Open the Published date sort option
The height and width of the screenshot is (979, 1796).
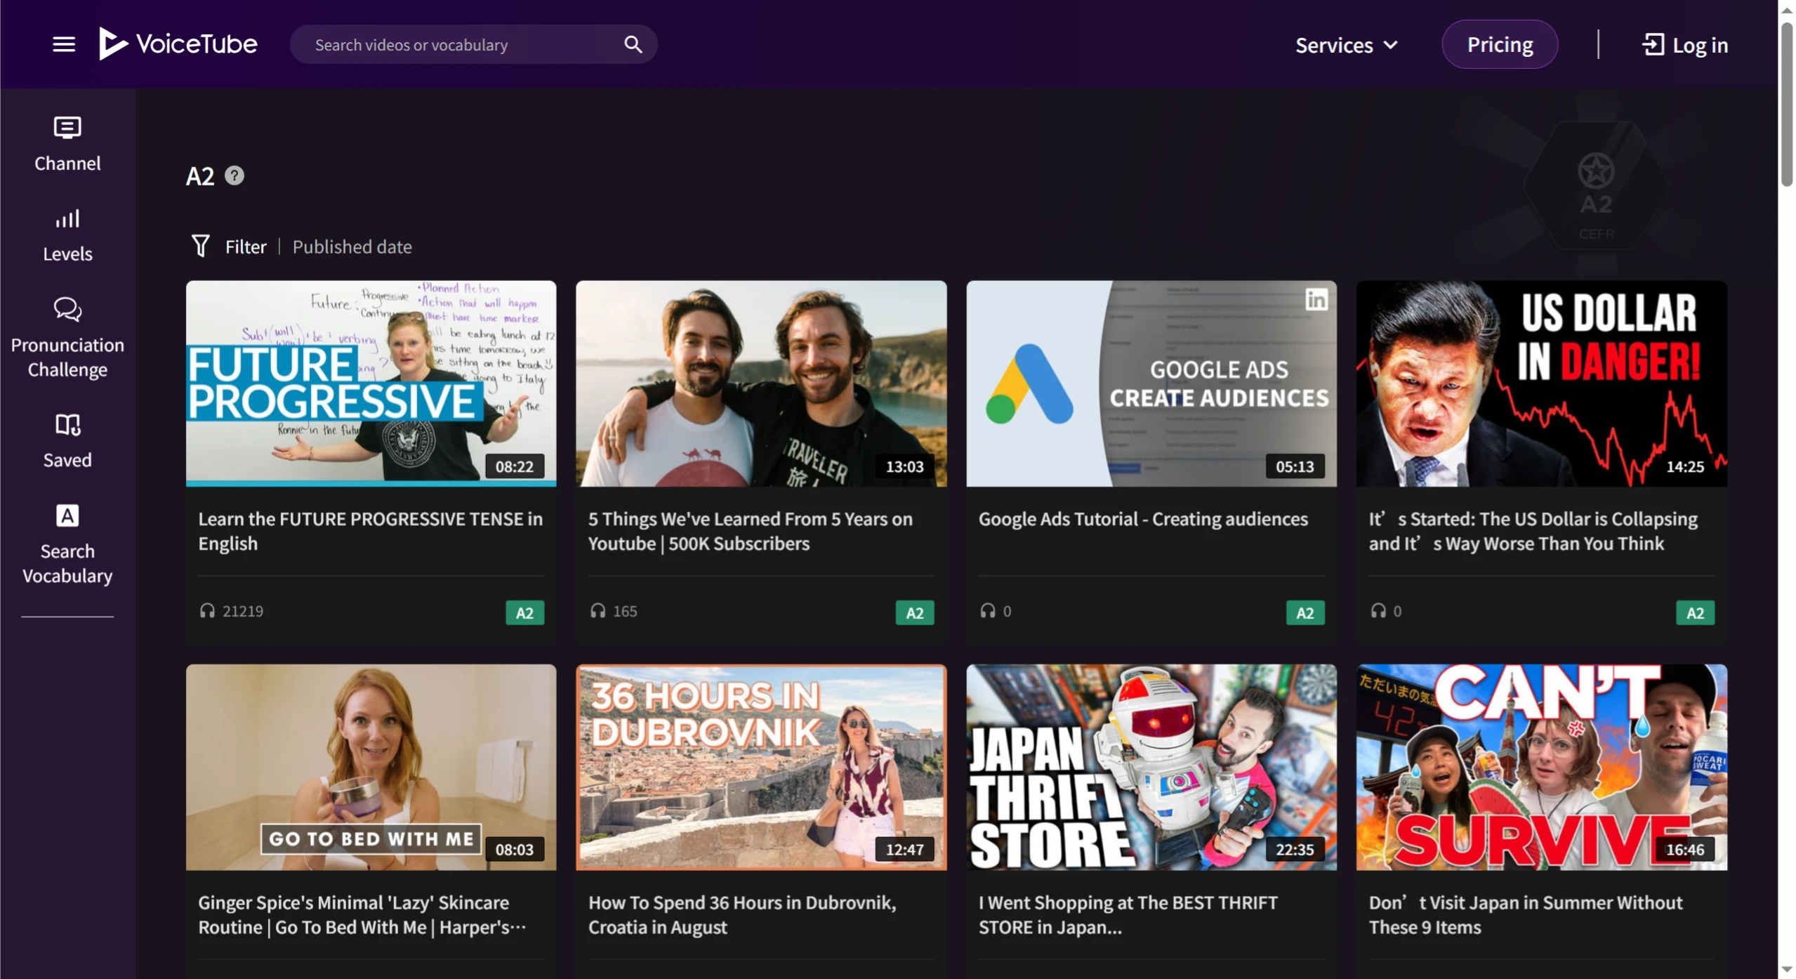[352, 247]
